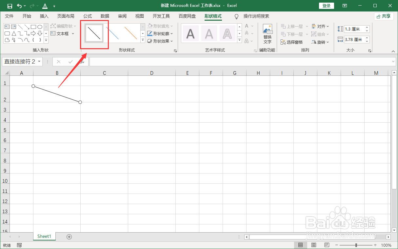The image size is (398, 249).
Task: Pick the freeform shape tool
Action: [7, 40]
